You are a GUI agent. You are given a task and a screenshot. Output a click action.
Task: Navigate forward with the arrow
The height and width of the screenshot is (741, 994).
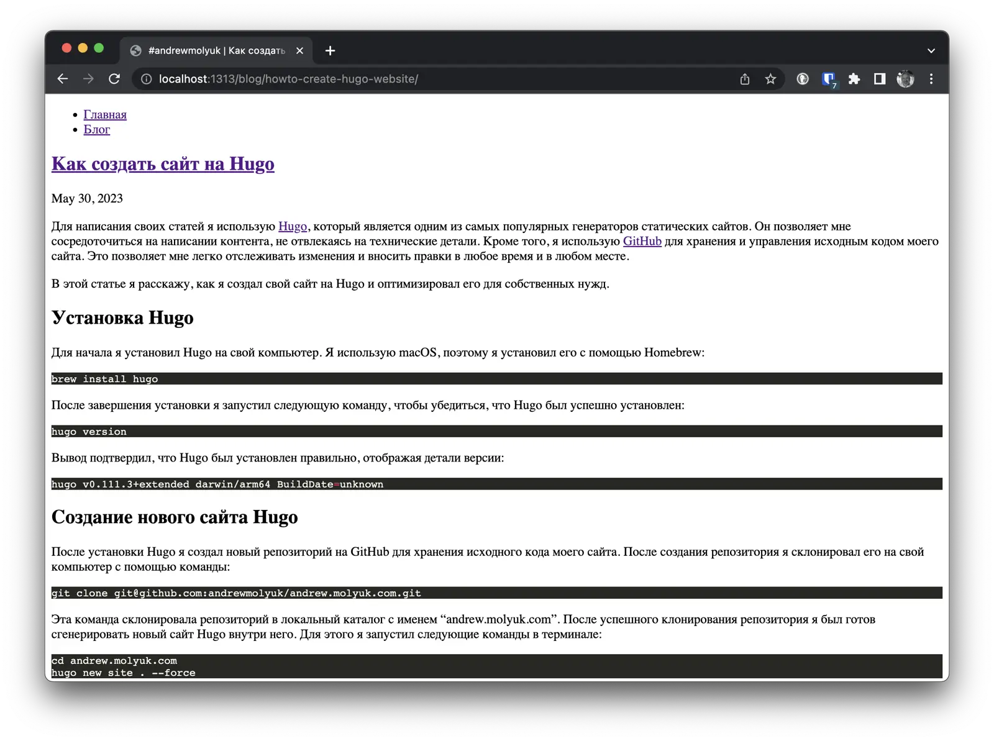point(88,79)
